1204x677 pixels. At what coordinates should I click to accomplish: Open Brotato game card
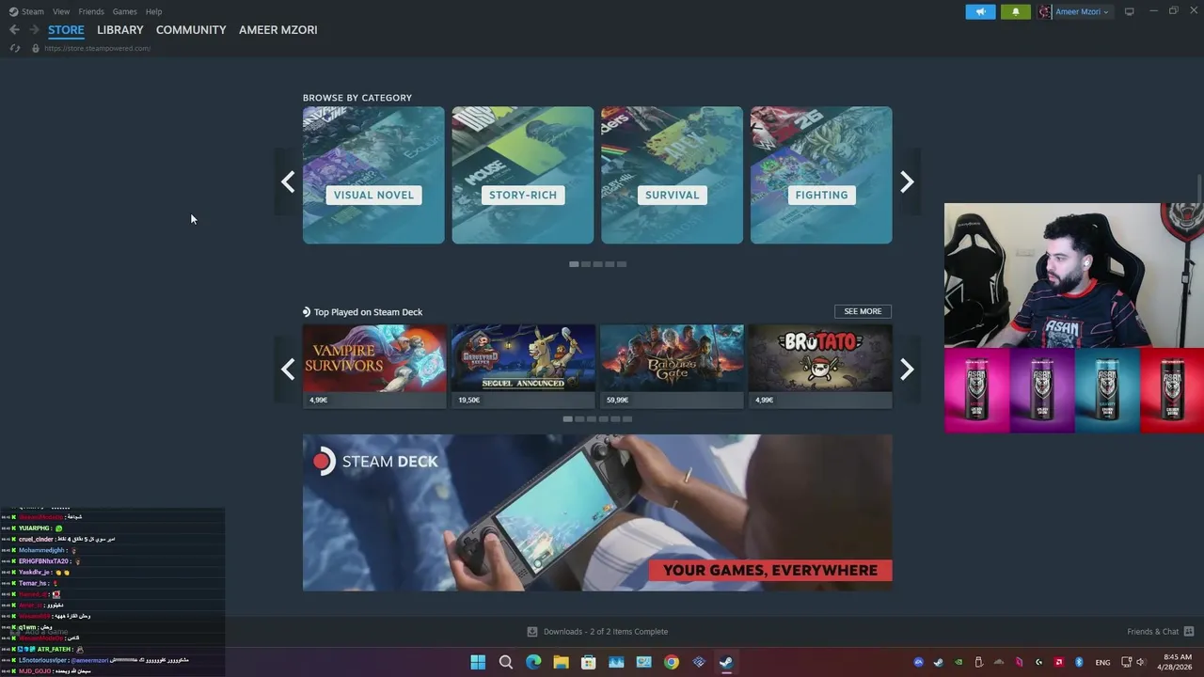[820, 367]
